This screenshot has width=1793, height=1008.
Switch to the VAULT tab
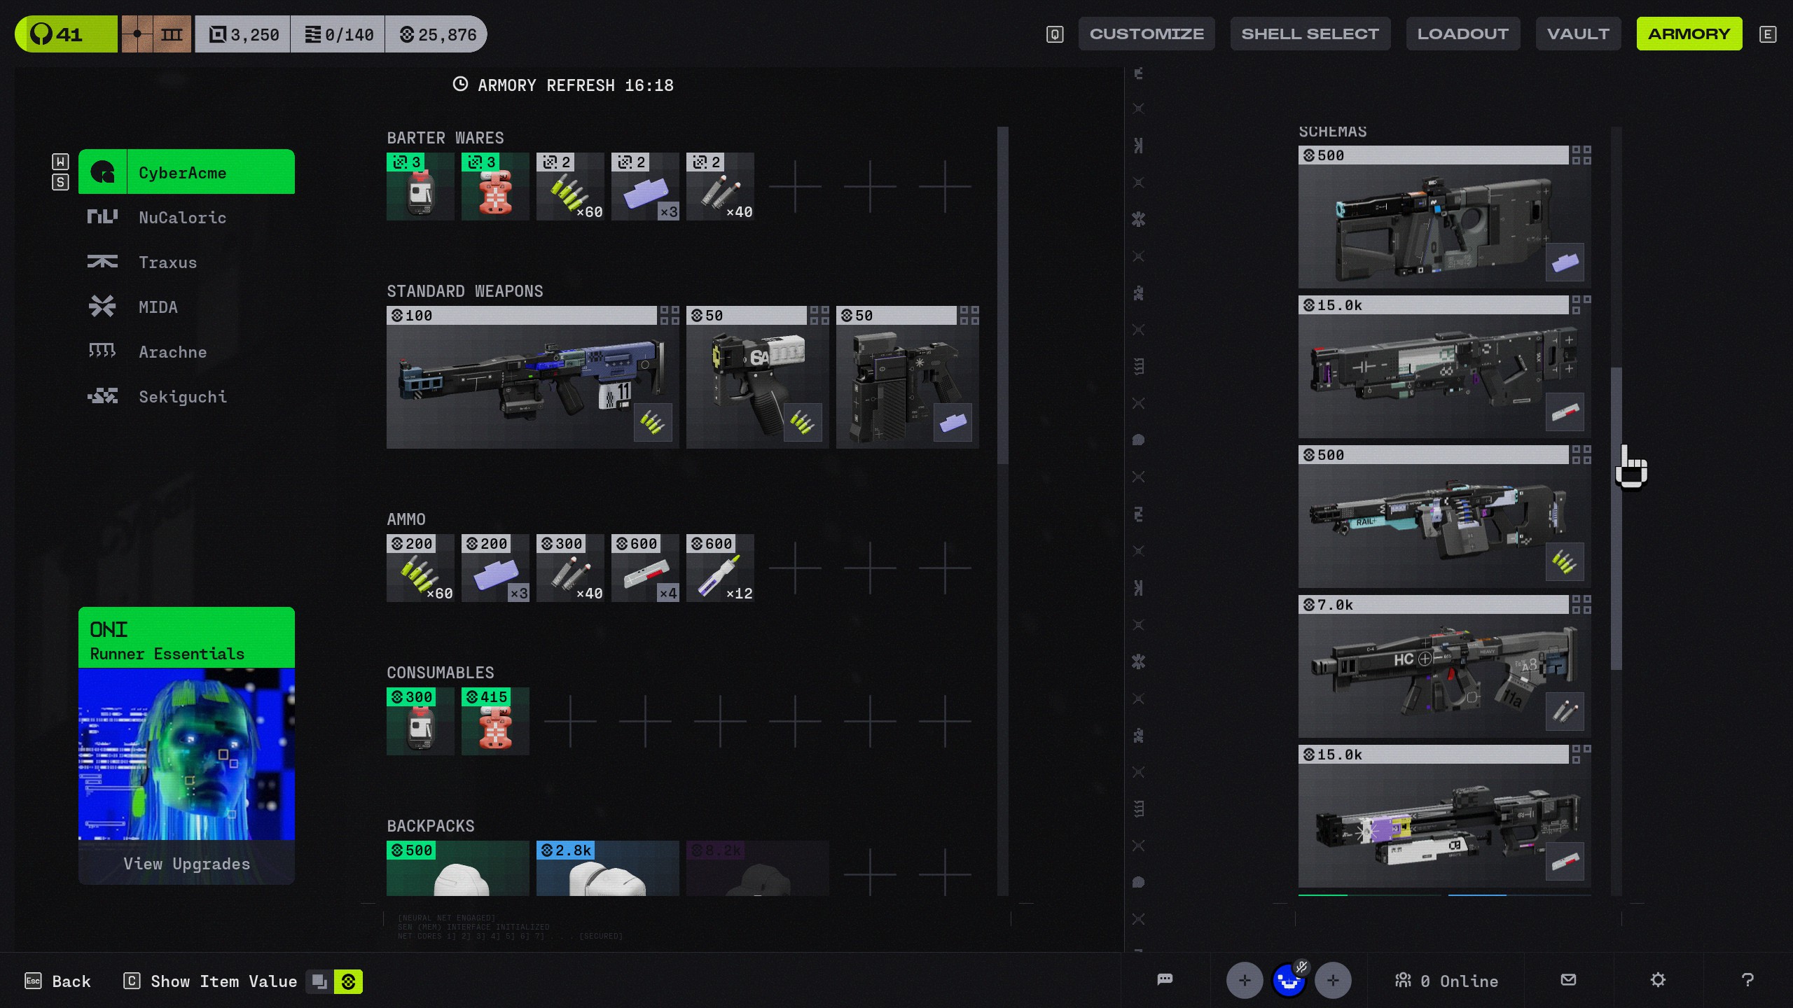[x=1577, y=34]
